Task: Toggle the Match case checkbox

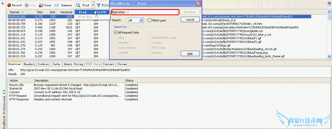Action: point(150,20)
